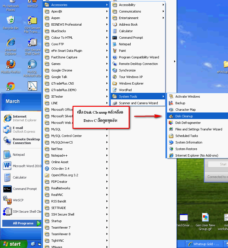Click the Notepad icon in Accessories menu

tap(115, 44)
